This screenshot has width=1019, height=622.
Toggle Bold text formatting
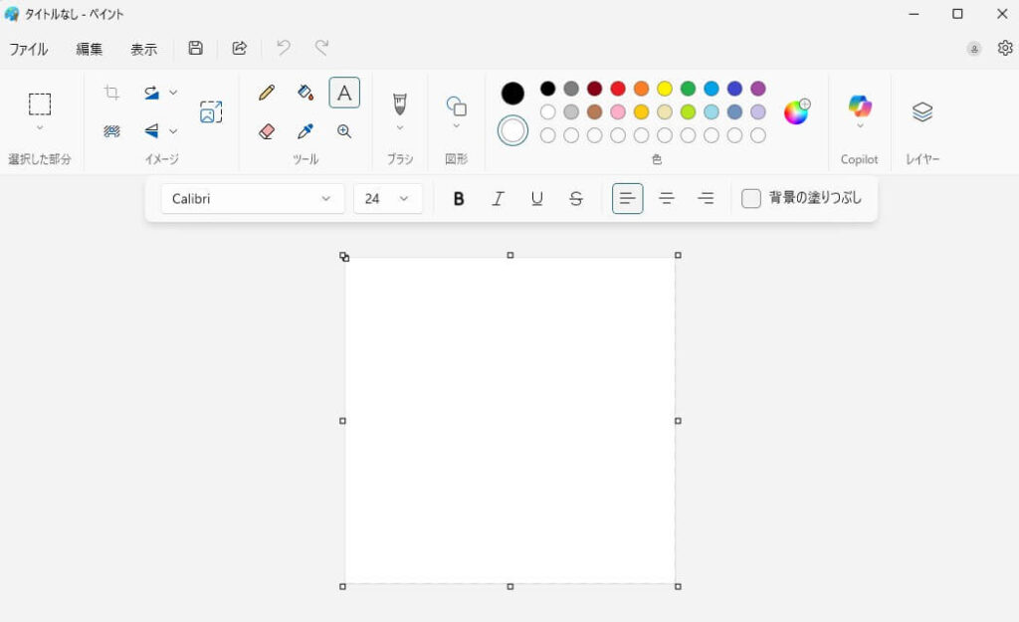(459, 199)
